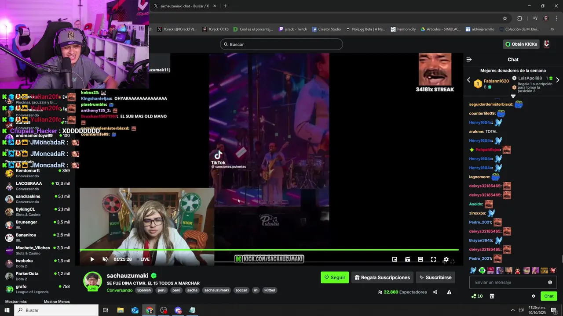
Task: Pick the blue wings quick emote
Action: click(473, 270)
